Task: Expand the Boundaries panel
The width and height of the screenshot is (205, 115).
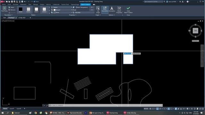Action: click(x=8, y=15)
